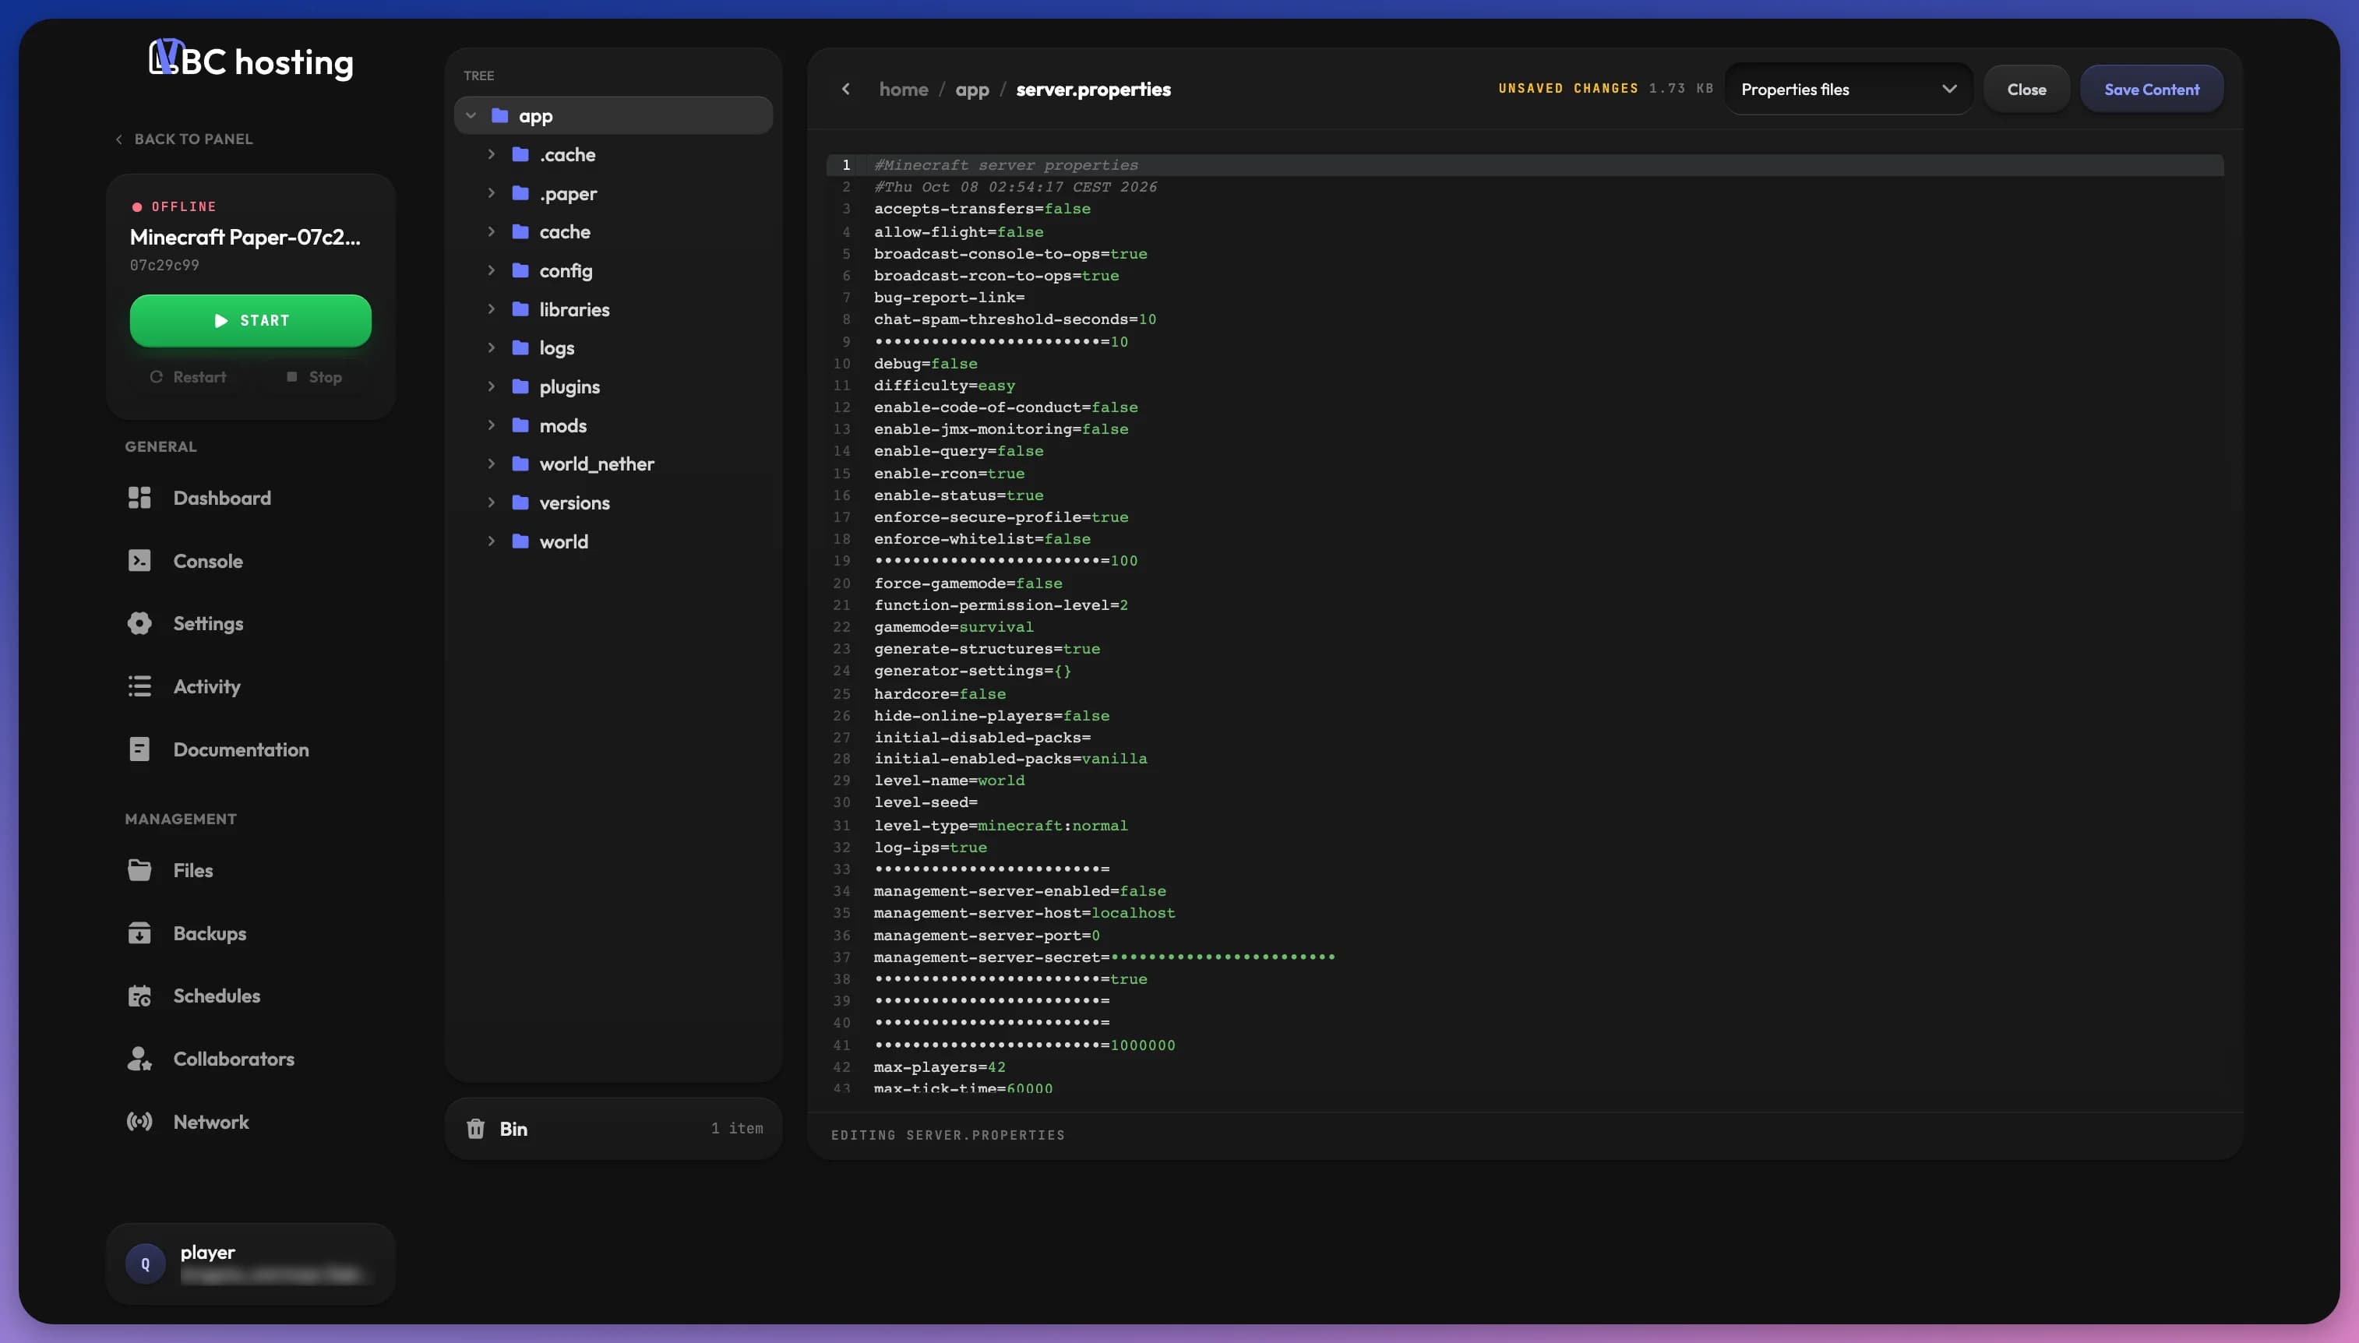The image size is (2359, 1343).
Task: Navigate to app breadcrumb
Action: click(x=972, y=90)
